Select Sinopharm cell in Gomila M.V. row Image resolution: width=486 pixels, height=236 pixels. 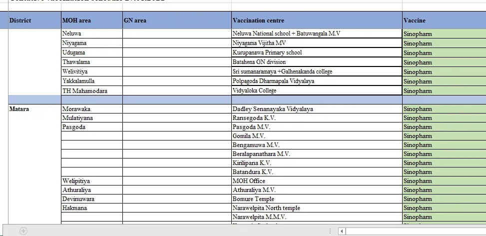444,136
